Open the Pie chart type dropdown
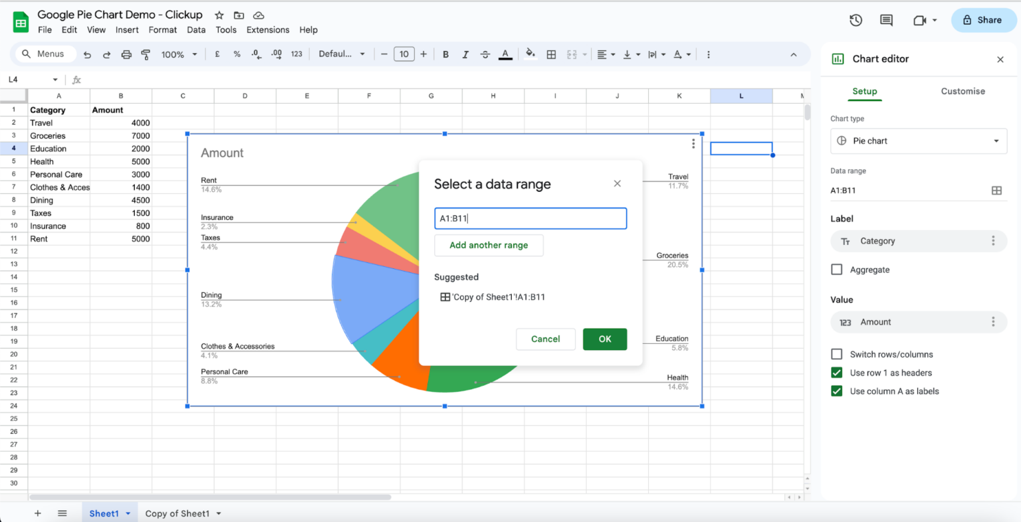1021x522 pixels. (919, 141)
